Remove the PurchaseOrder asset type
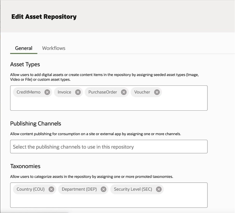Image resolution: width=235 pixels, height=213 pixels. [x=124, y=92]
